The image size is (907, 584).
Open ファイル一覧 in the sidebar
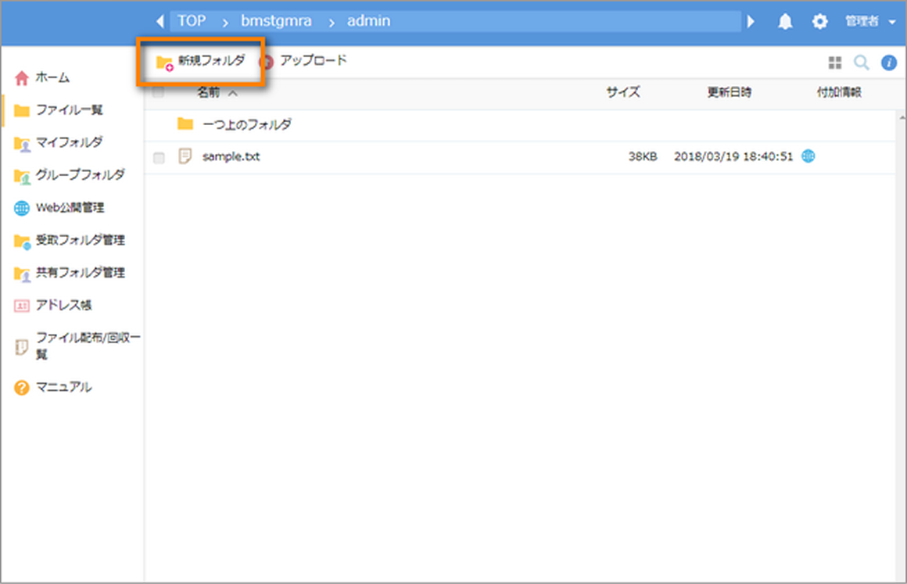click(69, 110)
